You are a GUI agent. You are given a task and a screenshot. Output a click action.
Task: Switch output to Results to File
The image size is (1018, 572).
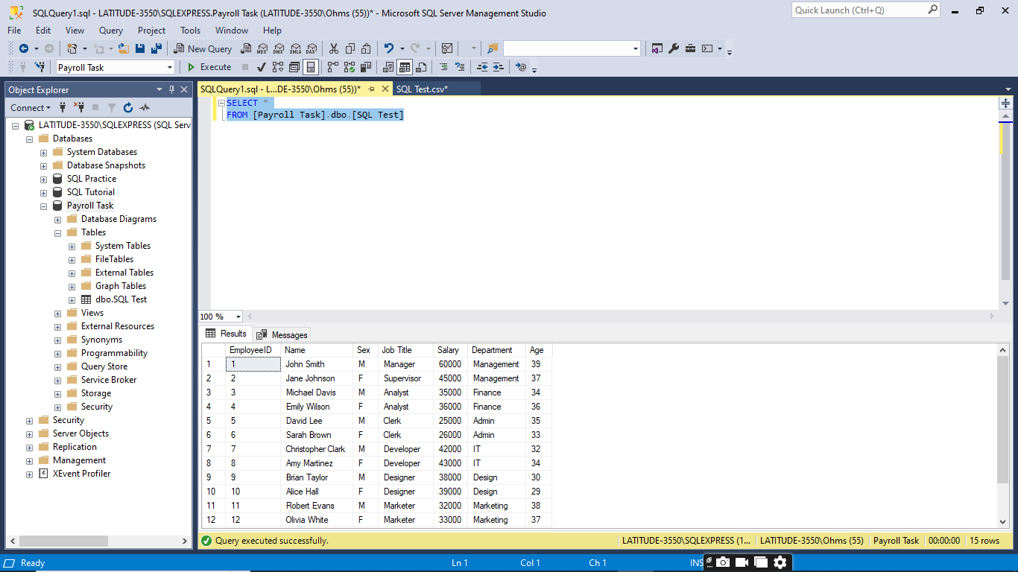[421, 67]
